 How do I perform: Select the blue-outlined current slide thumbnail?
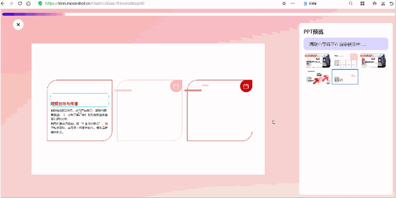345,77
